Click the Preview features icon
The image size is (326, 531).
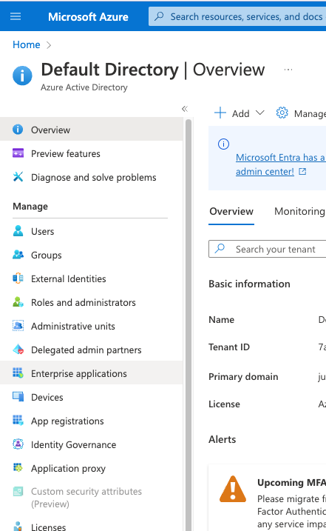18,153
